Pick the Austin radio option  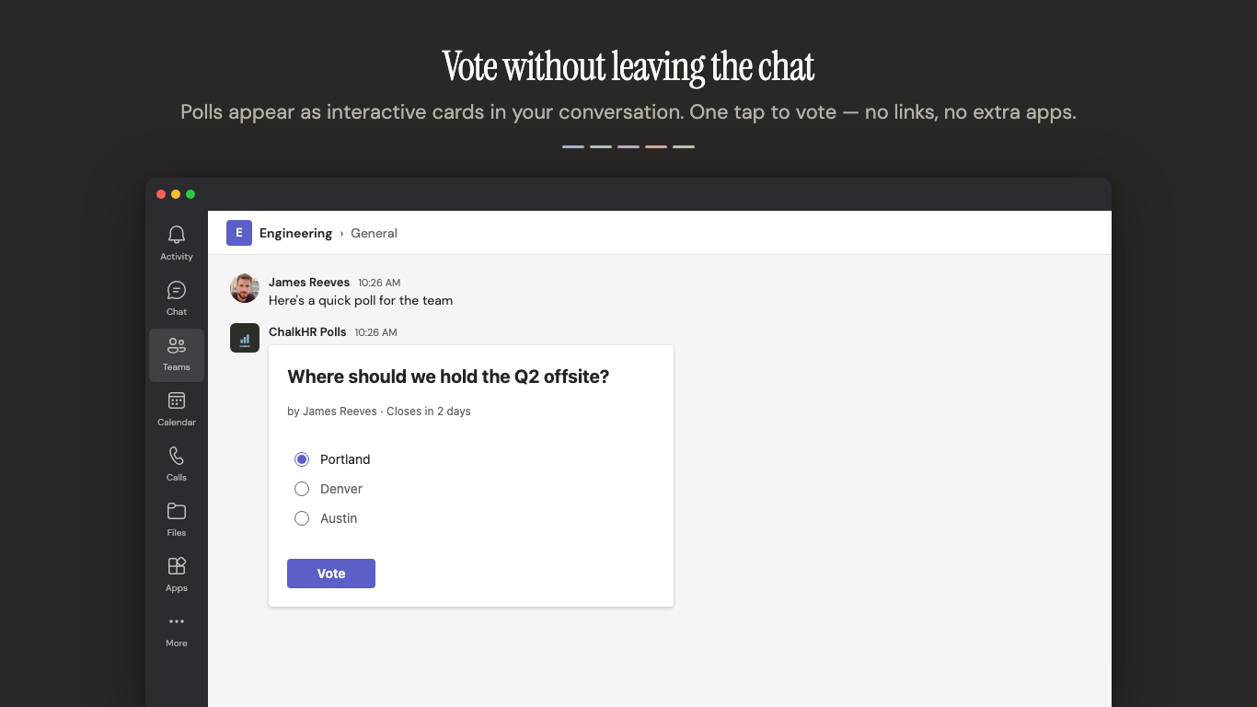coord(302,518)
